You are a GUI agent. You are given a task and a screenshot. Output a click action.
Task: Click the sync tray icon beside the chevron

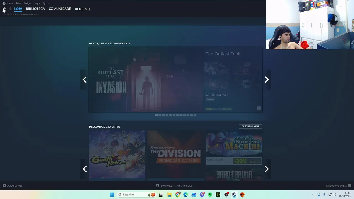(x=318, y=195)
